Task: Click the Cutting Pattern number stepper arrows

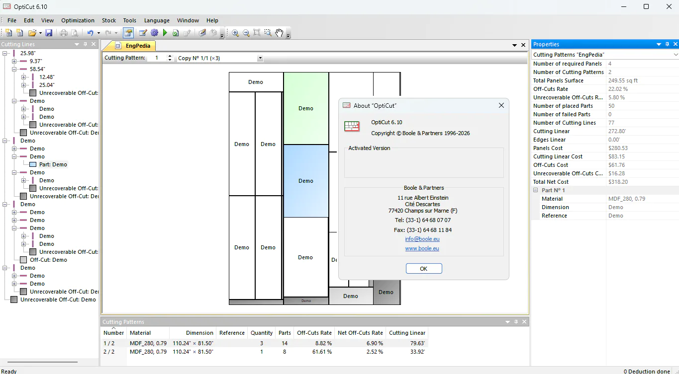Action: point(170,58)
